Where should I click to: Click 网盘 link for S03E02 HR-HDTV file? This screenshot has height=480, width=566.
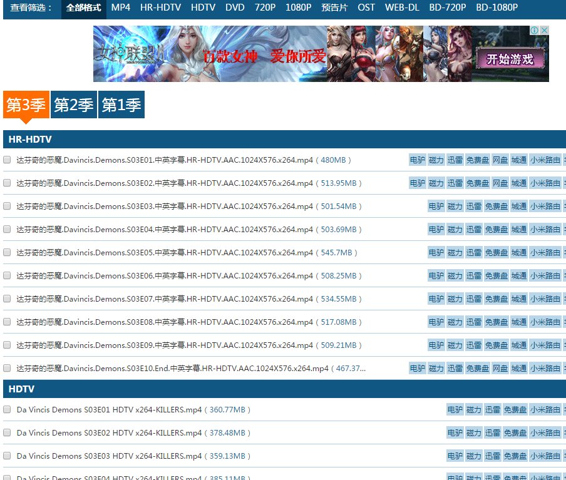[x=500, y=183]
